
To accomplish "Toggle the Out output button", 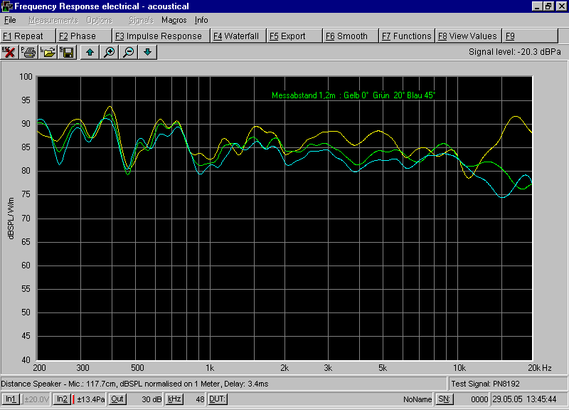I will pyautogui.click(x=117, y=399).
